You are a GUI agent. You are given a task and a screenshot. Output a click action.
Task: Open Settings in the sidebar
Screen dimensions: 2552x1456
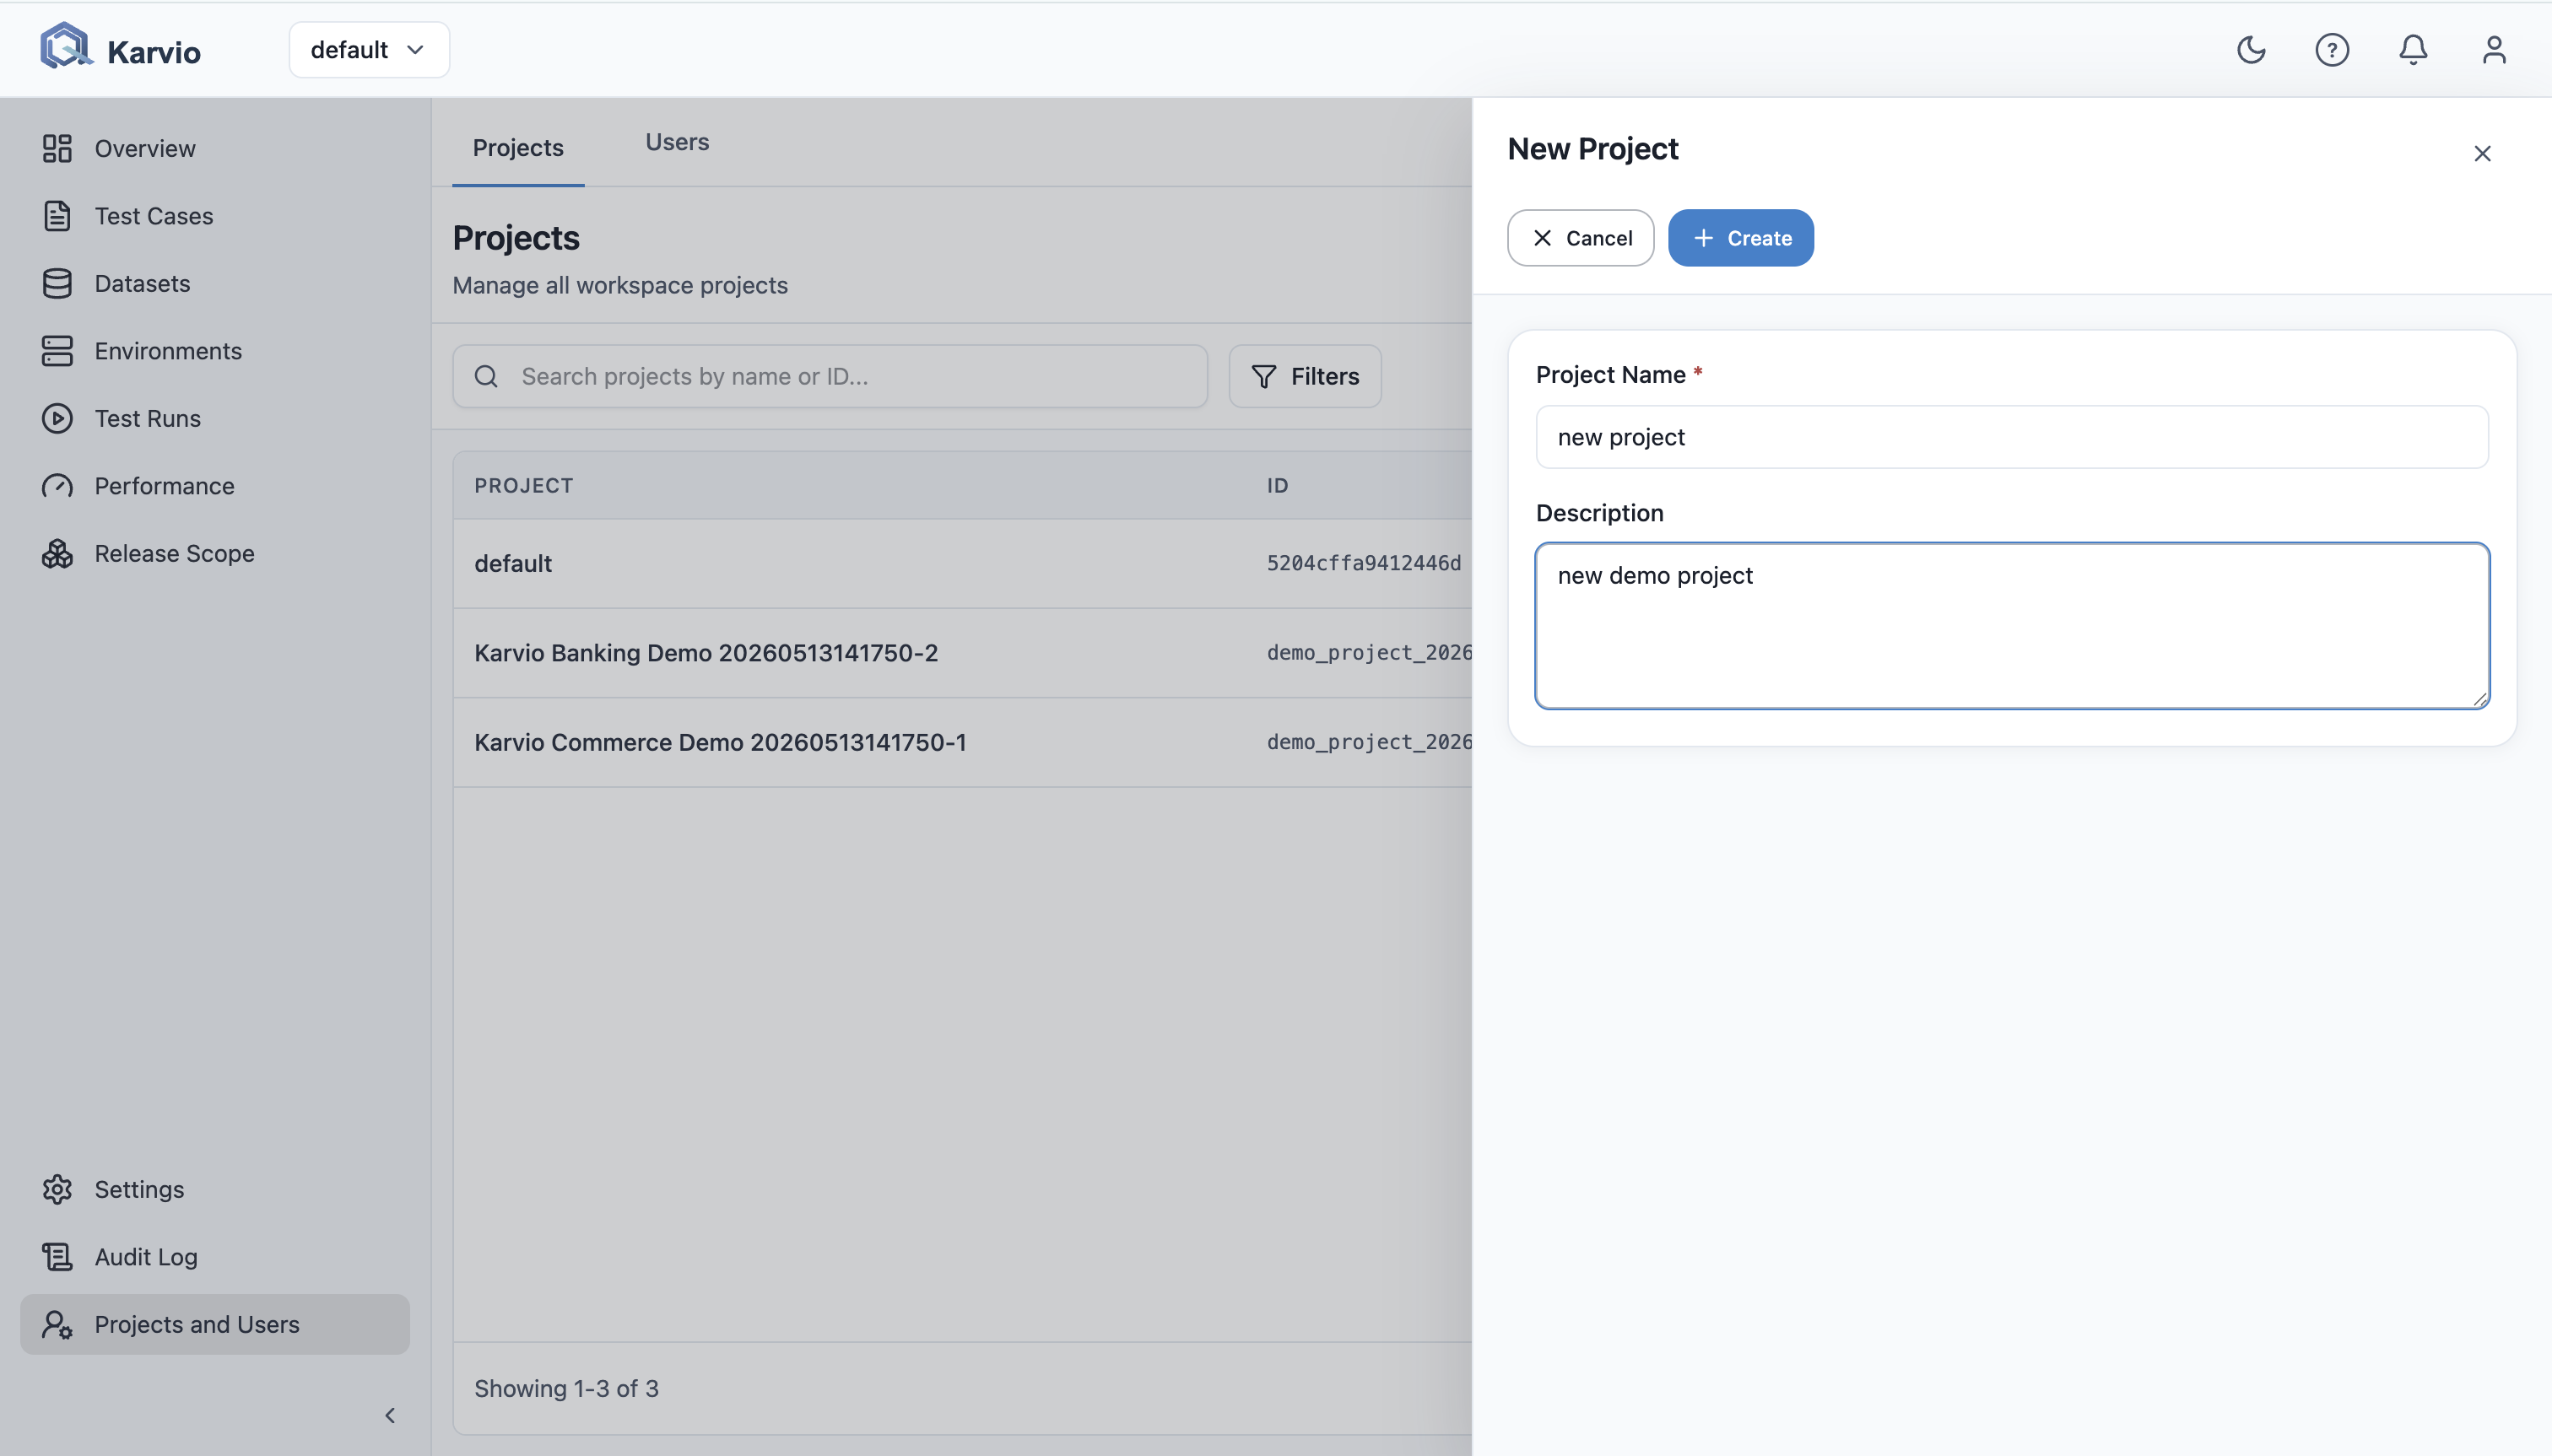215,1189
